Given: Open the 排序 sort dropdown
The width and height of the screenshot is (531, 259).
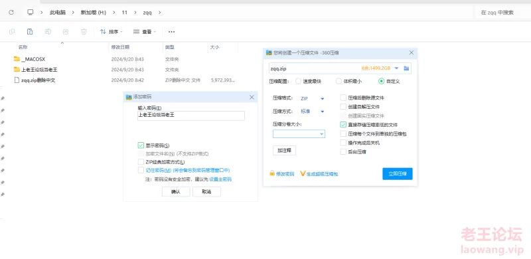Looking at the screenshot, I should point(111,31).
